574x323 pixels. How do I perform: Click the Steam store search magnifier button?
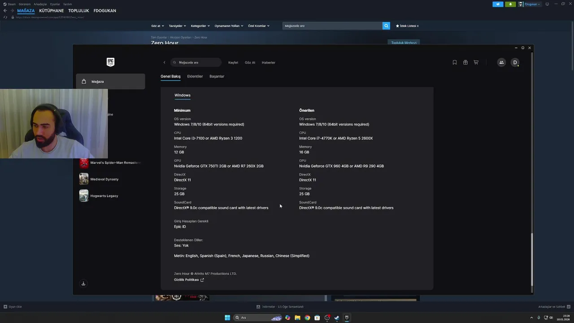(386, 26)
